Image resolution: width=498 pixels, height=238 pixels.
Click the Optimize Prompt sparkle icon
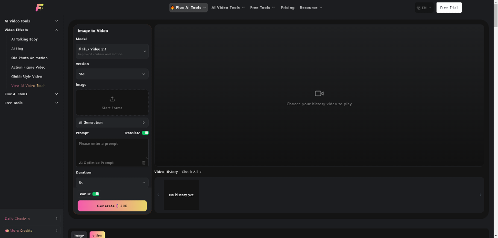click(81, 163)
